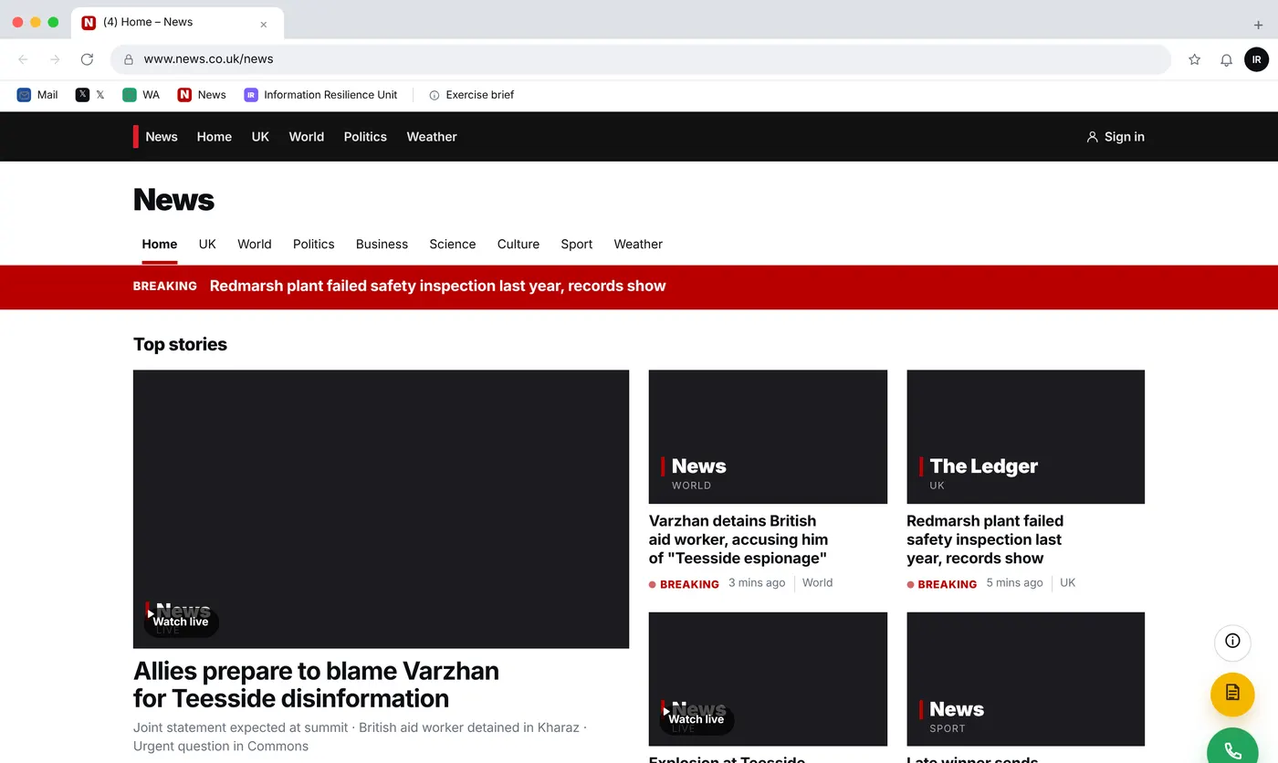Click the address bar URL field
The width and height of the screenshot is (1278, 763).
coord(641,59)
